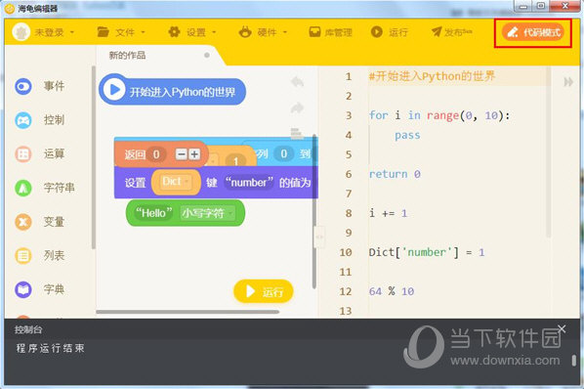Switch to 代码模式 code mode

click(x=533, y=32)
